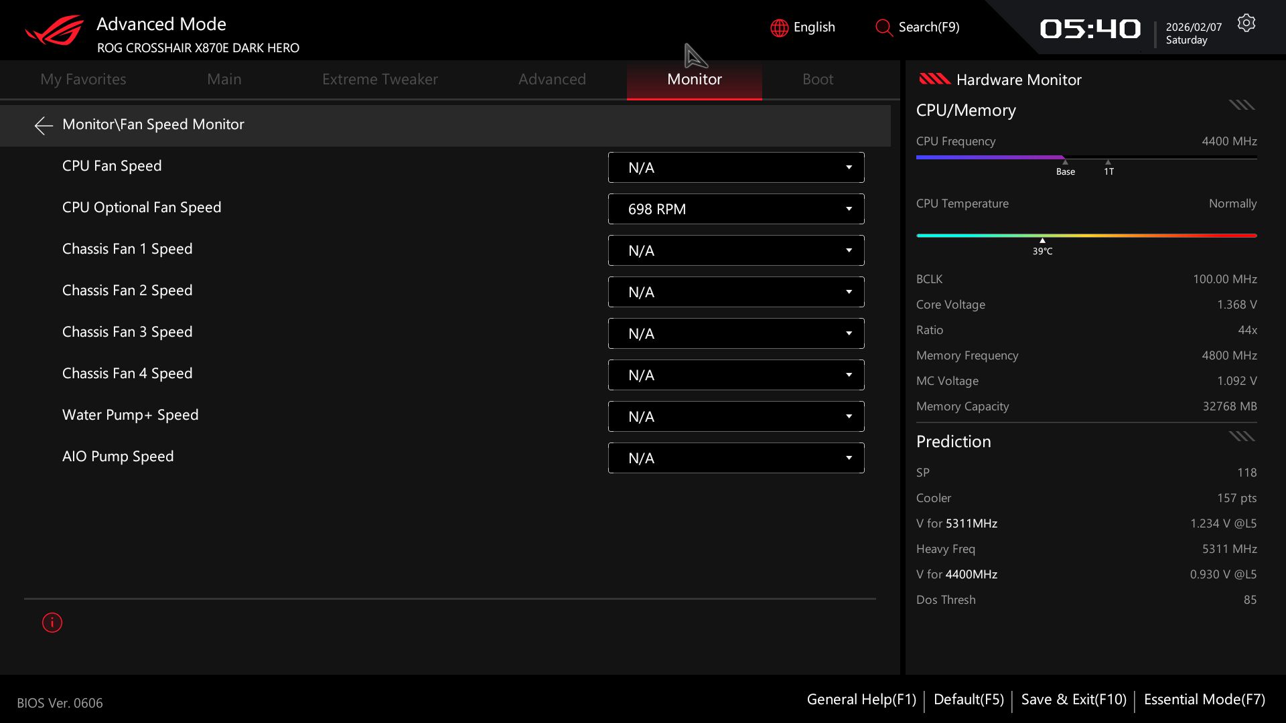Click the settings gear icon

(1246, 23)
